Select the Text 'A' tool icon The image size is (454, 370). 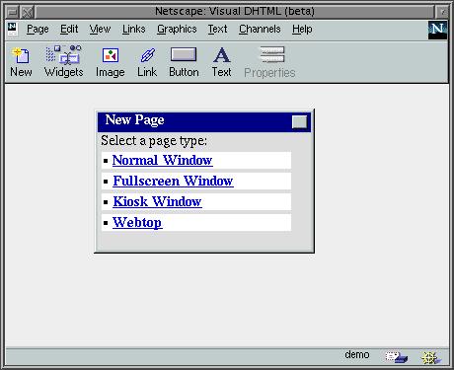[x=222, y=55]
